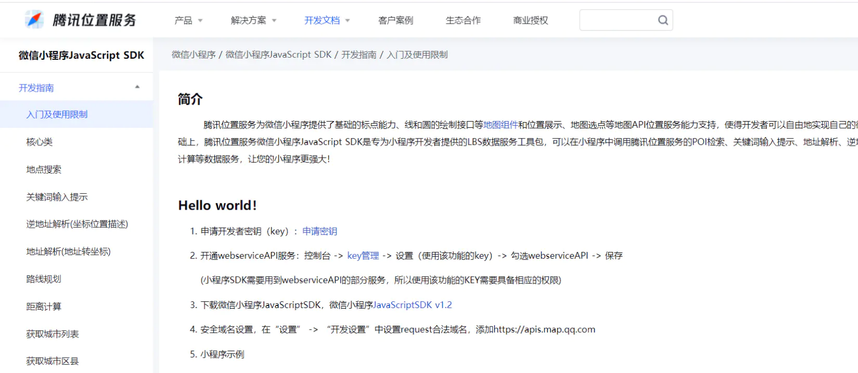Open the 产品 menu
858x373 pixels.
pos(183,20)
